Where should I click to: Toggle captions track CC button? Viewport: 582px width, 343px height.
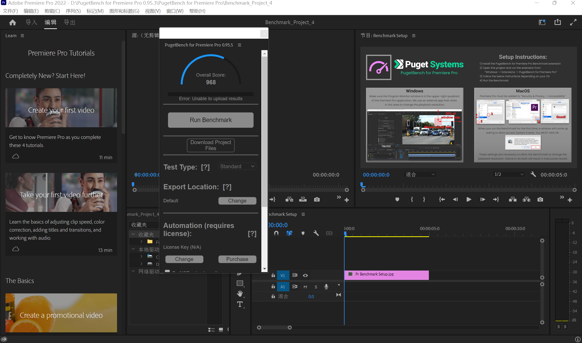point(329,233)
